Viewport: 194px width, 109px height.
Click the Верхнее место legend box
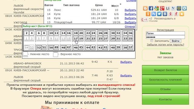55,54
